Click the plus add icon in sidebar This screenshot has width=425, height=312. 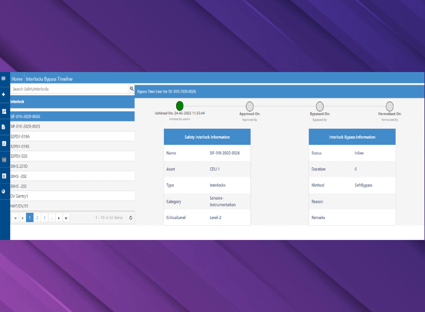(x=4, y=94)
